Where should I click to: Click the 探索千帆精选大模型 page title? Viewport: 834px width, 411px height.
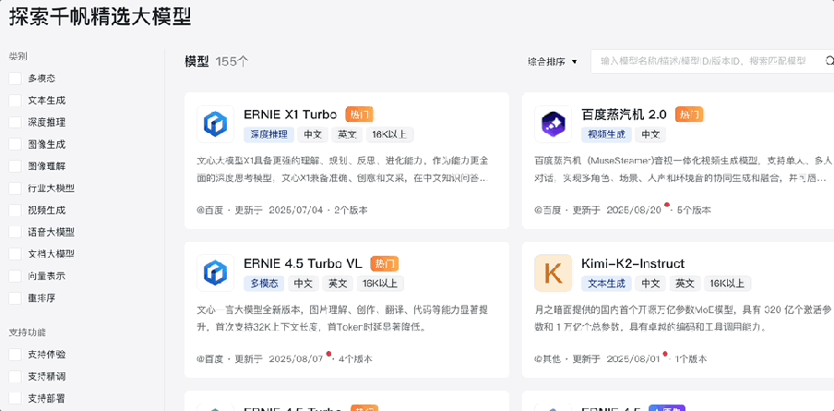(100, 17)
